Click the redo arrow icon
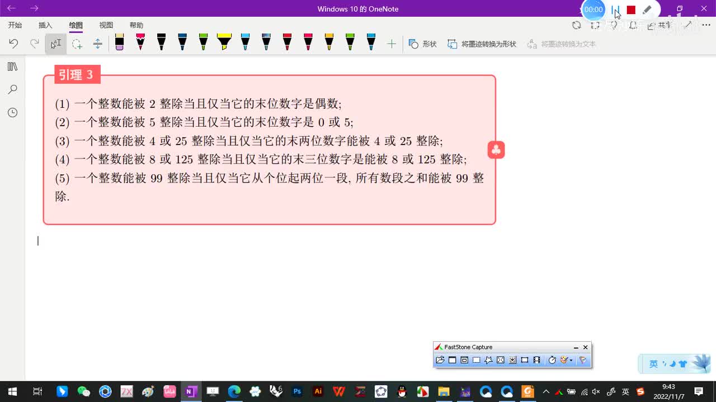716x402 pixels. [x=35, y=44]
